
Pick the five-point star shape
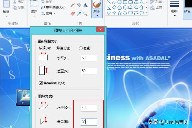120,13
